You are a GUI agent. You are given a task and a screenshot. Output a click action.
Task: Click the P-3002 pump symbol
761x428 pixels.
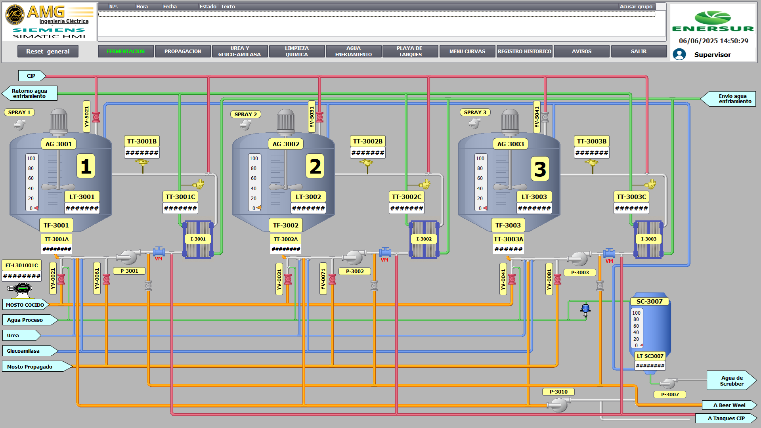pos(354,258)
